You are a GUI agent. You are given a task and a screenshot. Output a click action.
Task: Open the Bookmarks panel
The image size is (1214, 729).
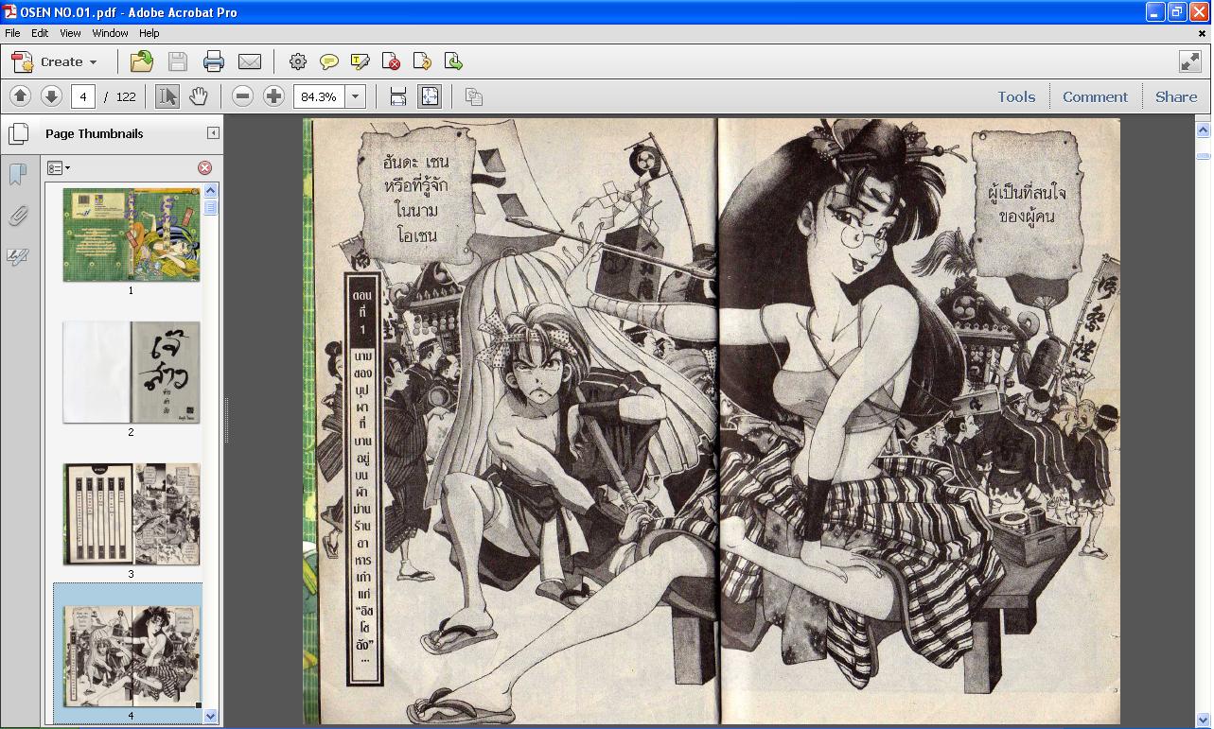(17, 174)
